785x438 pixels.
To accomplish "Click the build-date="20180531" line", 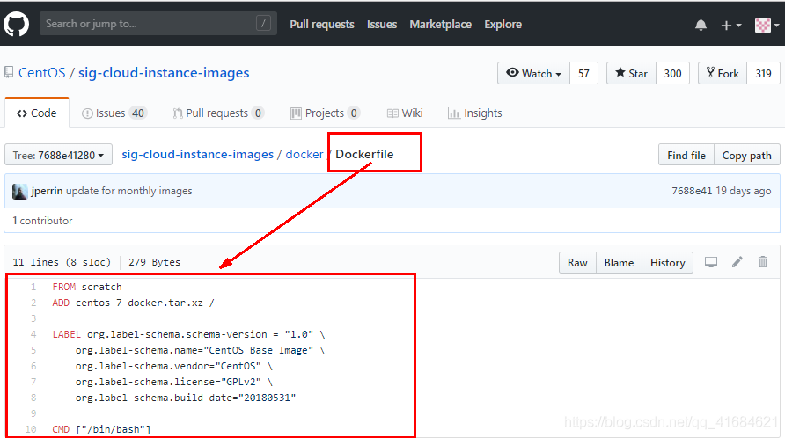I will [186, 398].
